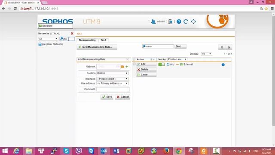Launch Internet Explorer from taskbar
This screenshot has height=155, width=275.
tap(16, 151)
